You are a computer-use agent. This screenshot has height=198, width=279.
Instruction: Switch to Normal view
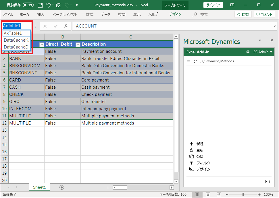pos(197,195)
